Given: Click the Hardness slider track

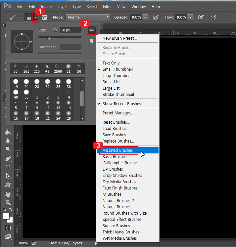Looking at the screenshot, I should coord(60,54).
